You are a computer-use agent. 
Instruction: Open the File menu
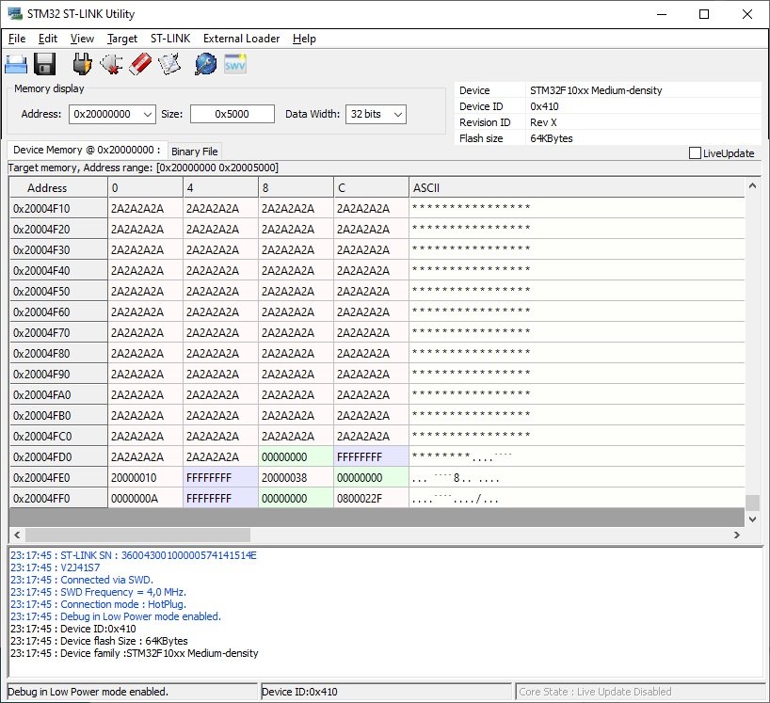coord(17,39)
